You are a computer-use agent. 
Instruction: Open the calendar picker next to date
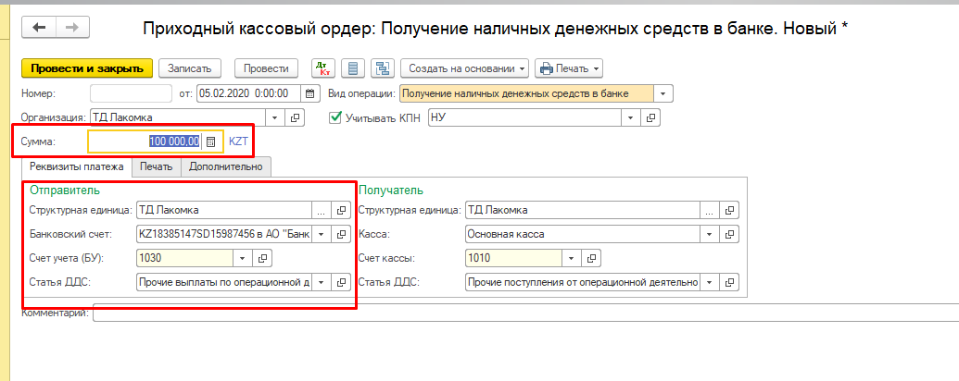[310, 93]
